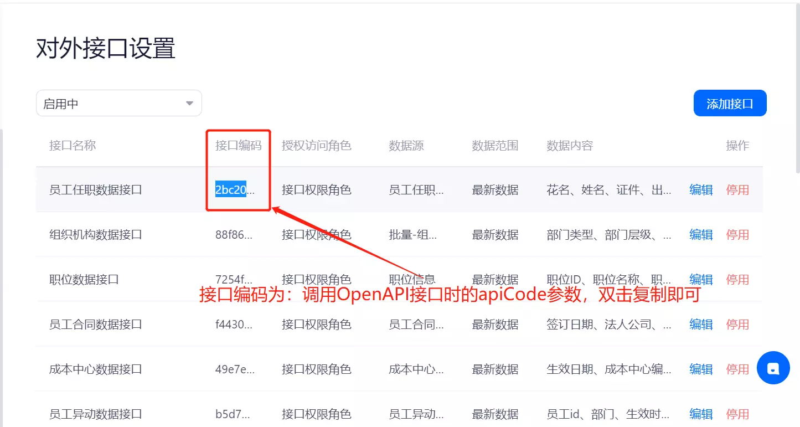Click the 数据范围 column header
The height and width of the screenshot is (427, 800).
click(495, 146)
